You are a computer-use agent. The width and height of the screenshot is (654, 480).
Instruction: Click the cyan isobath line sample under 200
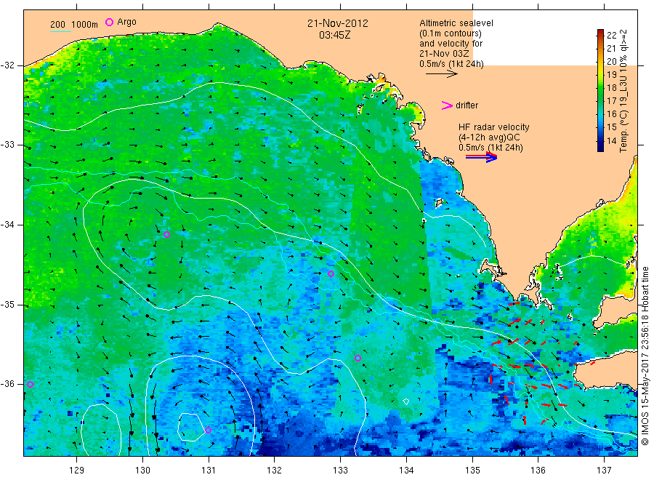(x=60, y=31)
